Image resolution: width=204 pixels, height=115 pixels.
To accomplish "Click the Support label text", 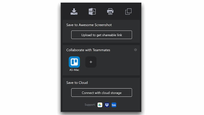I will click(x=90, y=105).
